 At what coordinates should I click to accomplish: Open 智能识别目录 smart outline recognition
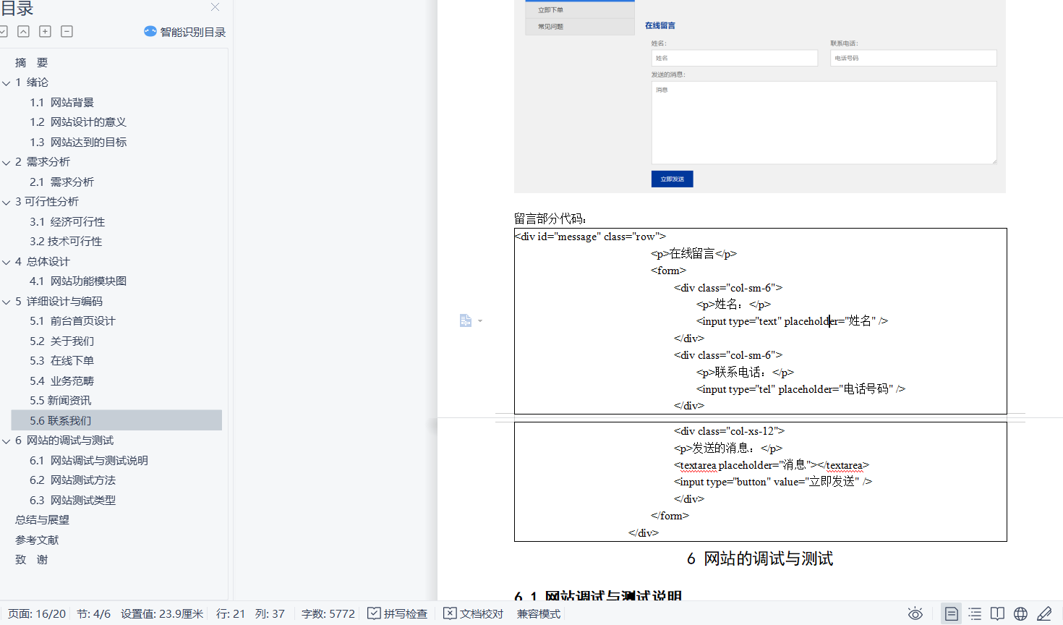(x=192, y=32)
